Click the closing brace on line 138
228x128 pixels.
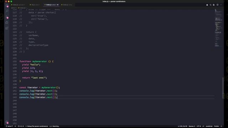click(20, 81)
